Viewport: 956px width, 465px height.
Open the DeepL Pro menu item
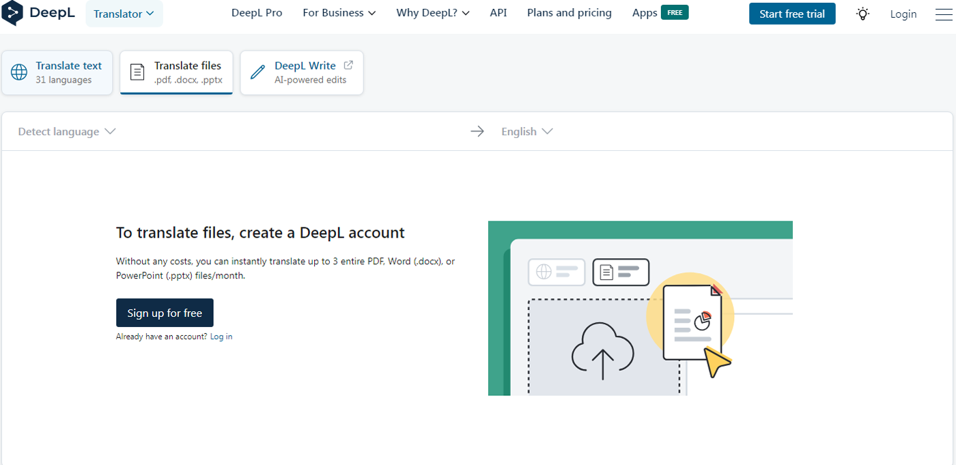(x=257, y=13)
